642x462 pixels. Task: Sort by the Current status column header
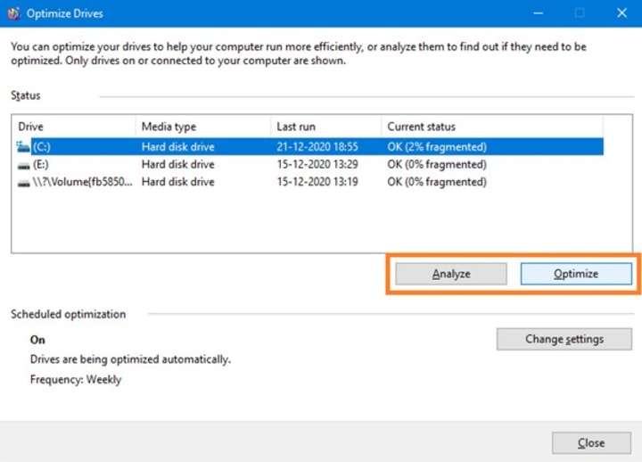(492, 127)
